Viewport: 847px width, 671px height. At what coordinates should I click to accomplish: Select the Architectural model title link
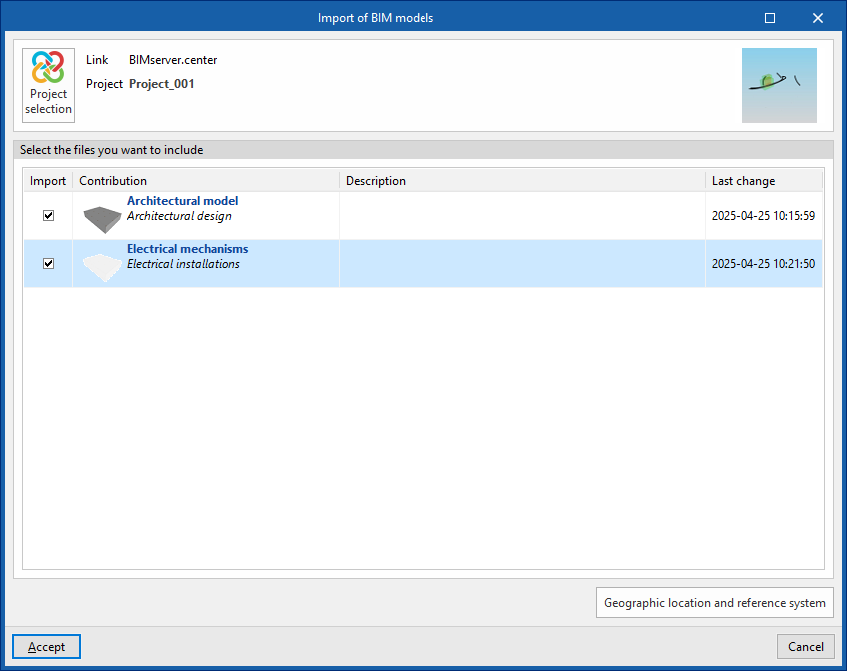pos(182,201)
